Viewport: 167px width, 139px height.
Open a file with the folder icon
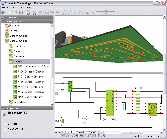15,13
